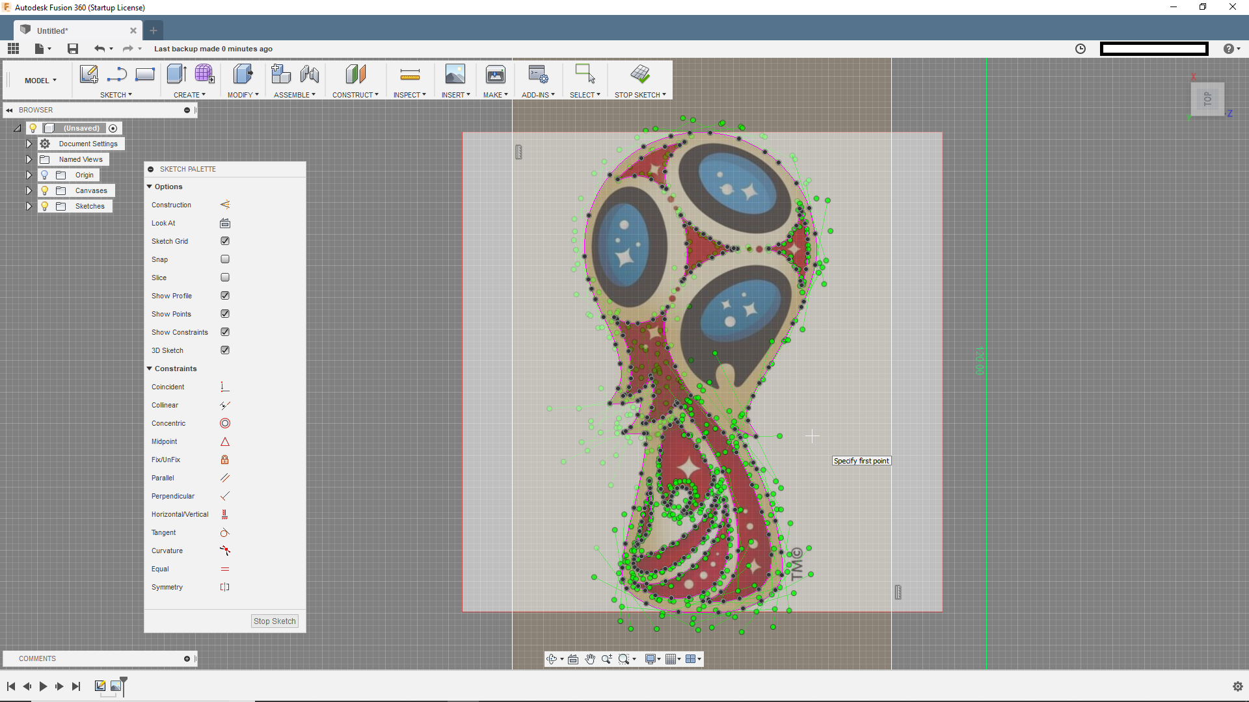The image size is (1249, 702).
Task: Toggle the Show Profile checkbox
Action: [x=225, y=296]
